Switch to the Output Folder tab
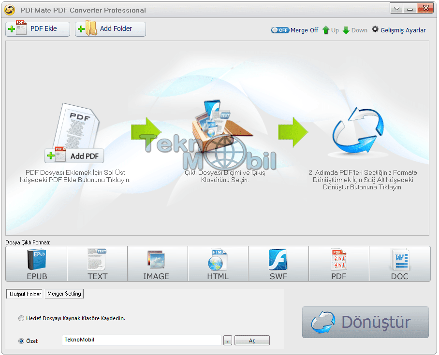439x355 pixels. 25,294
